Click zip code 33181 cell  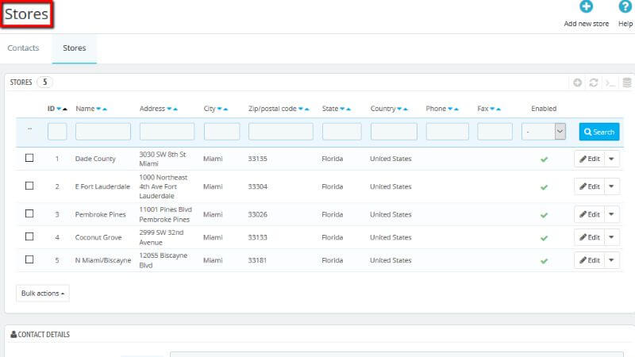[x=257, y=260]
